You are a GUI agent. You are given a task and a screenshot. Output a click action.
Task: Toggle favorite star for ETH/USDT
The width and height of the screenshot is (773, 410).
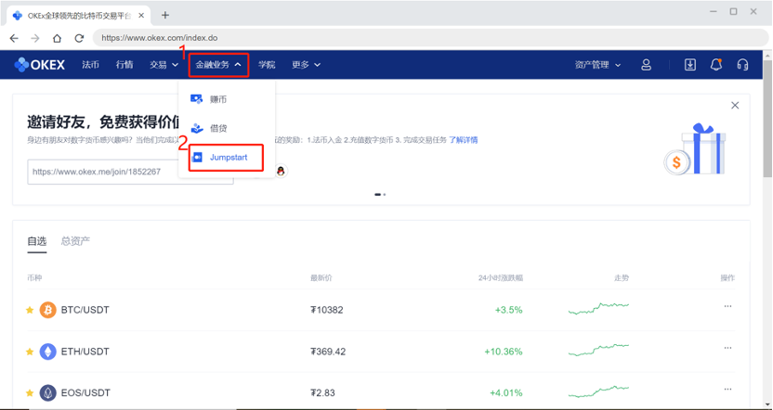pyautogui.click(x=30, y=352)
